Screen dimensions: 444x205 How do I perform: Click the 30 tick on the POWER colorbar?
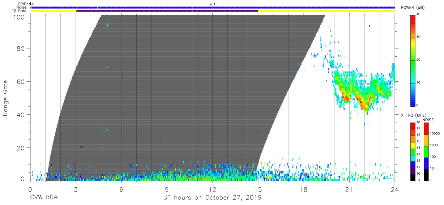click(x=419, y=37)
